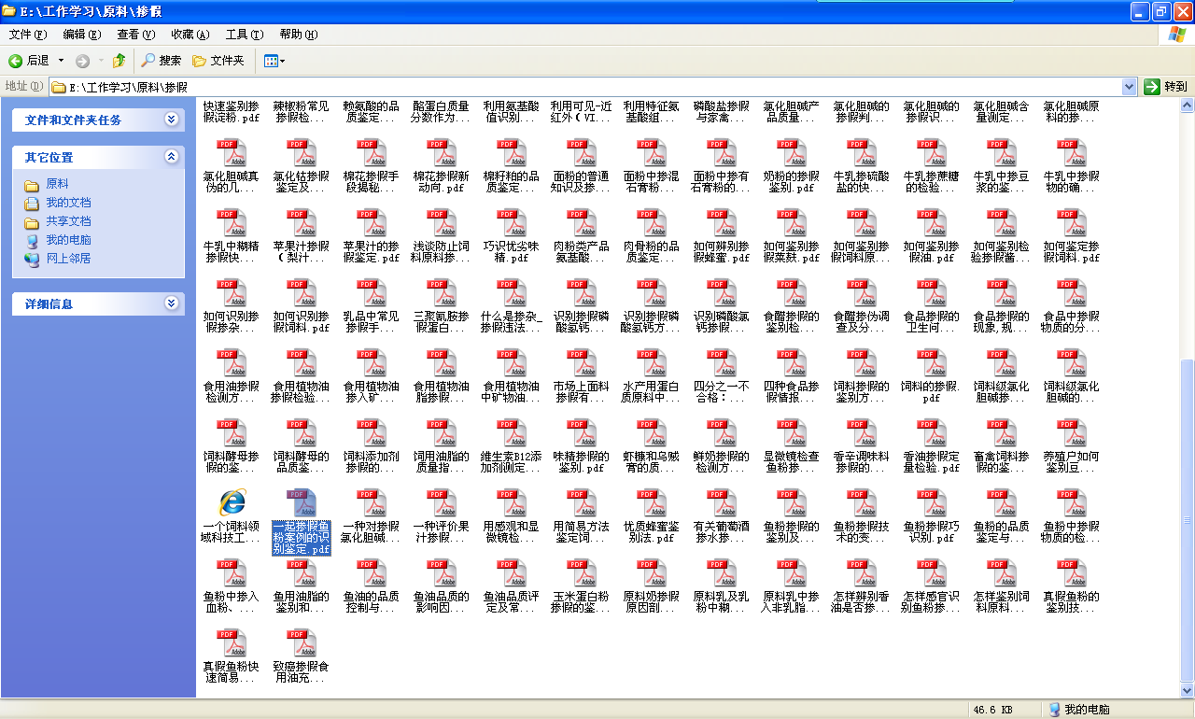This screenshot has width=1195, height=719.
Task: Open the 查看(V) menu
Action: (135, 35)
